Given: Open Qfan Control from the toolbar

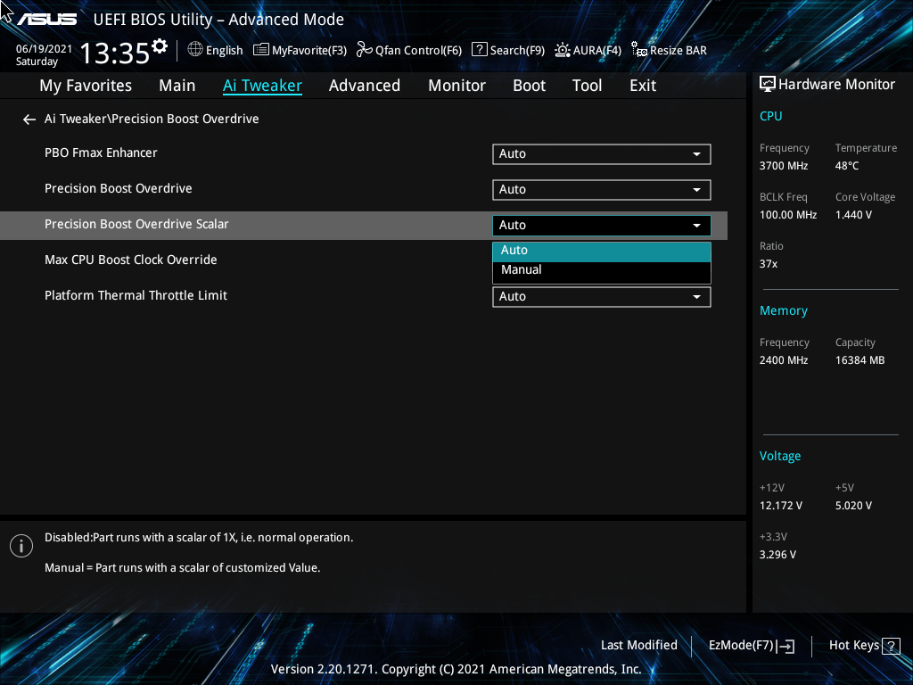Looking at the screenshot, I should pos(408,50).
